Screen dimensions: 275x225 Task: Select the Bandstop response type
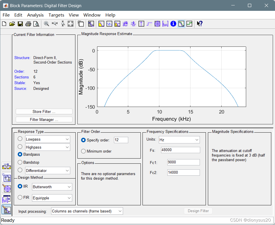[20, 162]
